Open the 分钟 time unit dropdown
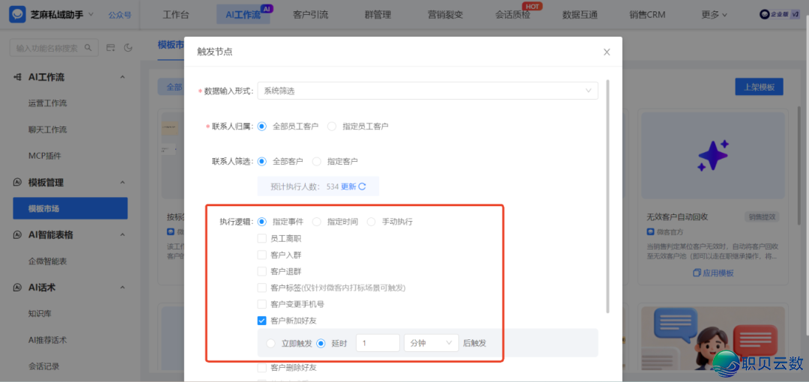Screen dimensions: 809x382 point(431,343)
